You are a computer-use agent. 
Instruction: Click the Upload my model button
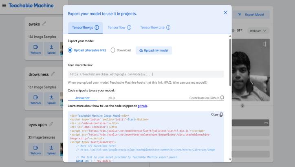(154, 50)
